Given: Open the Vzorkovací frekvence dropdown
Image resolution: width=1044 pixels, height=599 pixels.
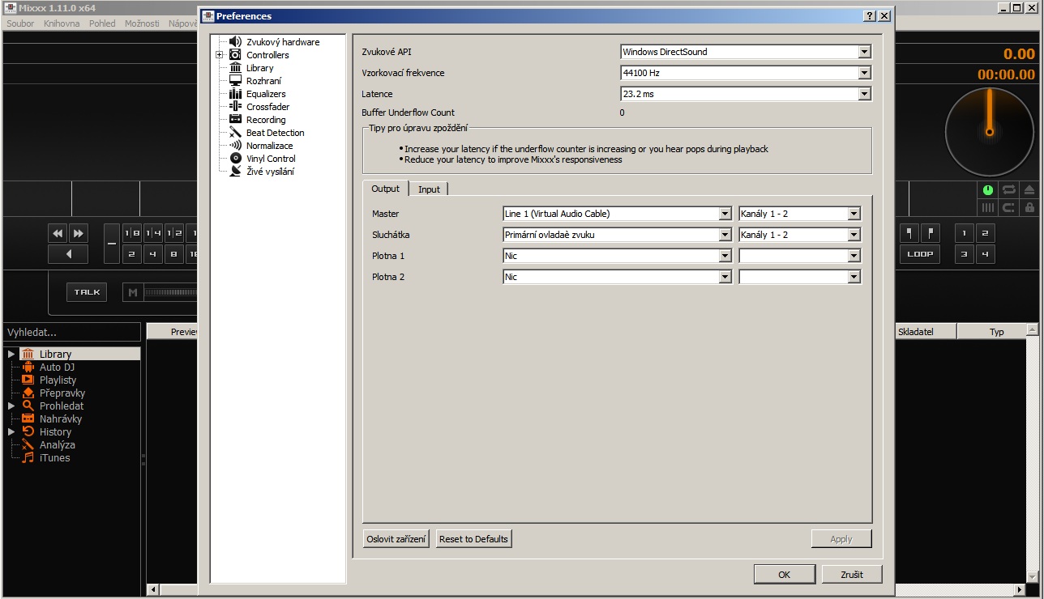Looking at the screenshot, I should (746, 73).
